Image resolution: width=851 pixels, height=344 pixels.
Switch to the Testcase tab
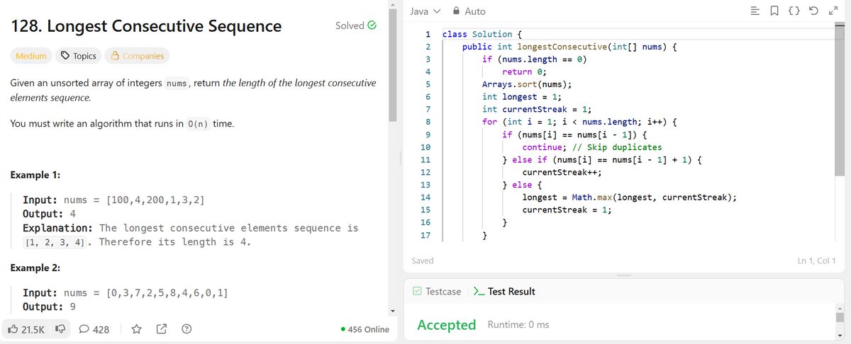click(437, 292)
